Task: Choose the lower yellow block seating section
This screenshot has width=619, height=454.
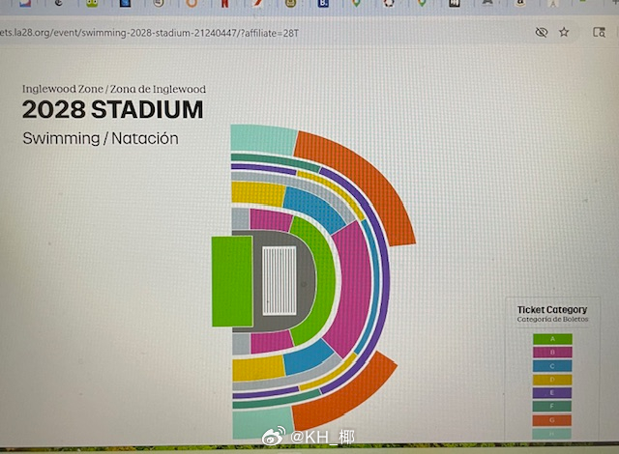Action: [x=258, y=368]
